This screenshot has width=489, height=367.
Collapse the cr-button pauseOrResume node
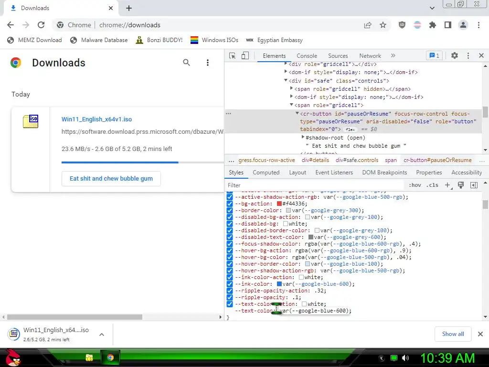click(297, 113)
